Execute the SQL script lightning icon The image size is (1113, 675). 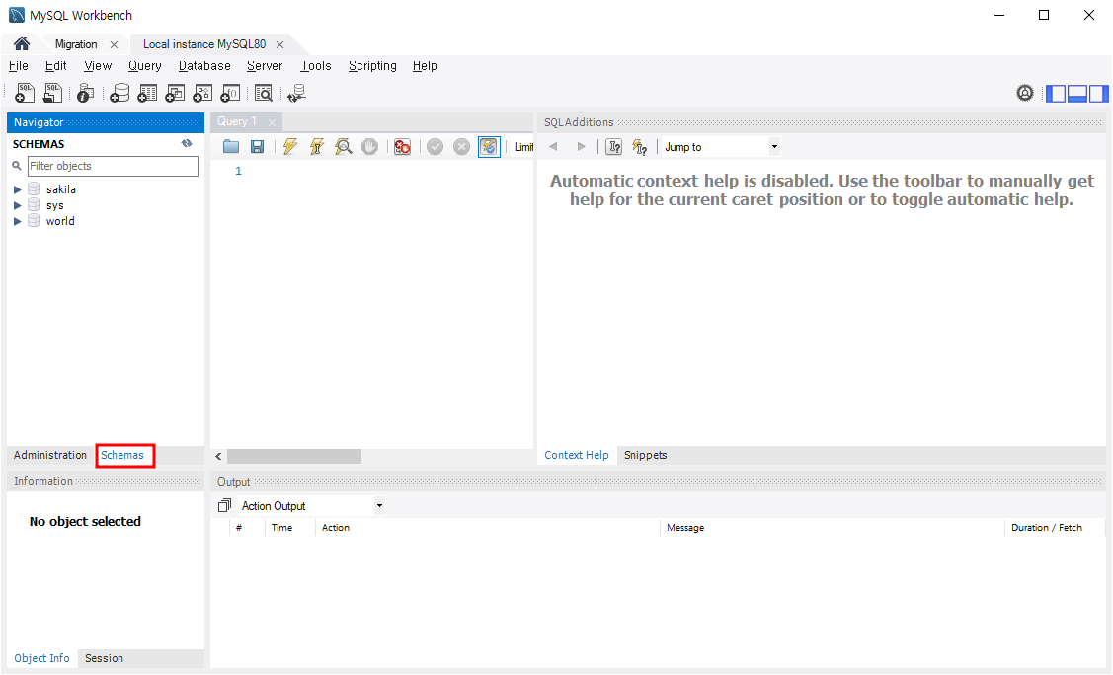289,147
